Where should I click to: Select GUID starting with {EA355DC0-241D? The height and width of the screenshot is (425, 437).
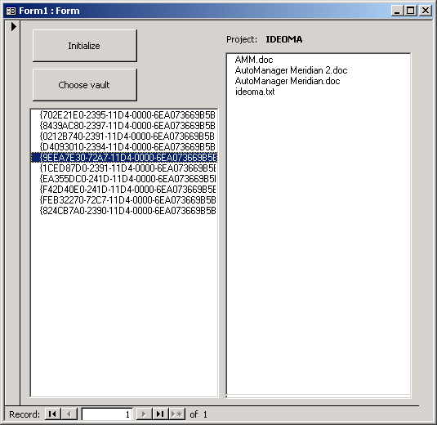pos(124,179)
